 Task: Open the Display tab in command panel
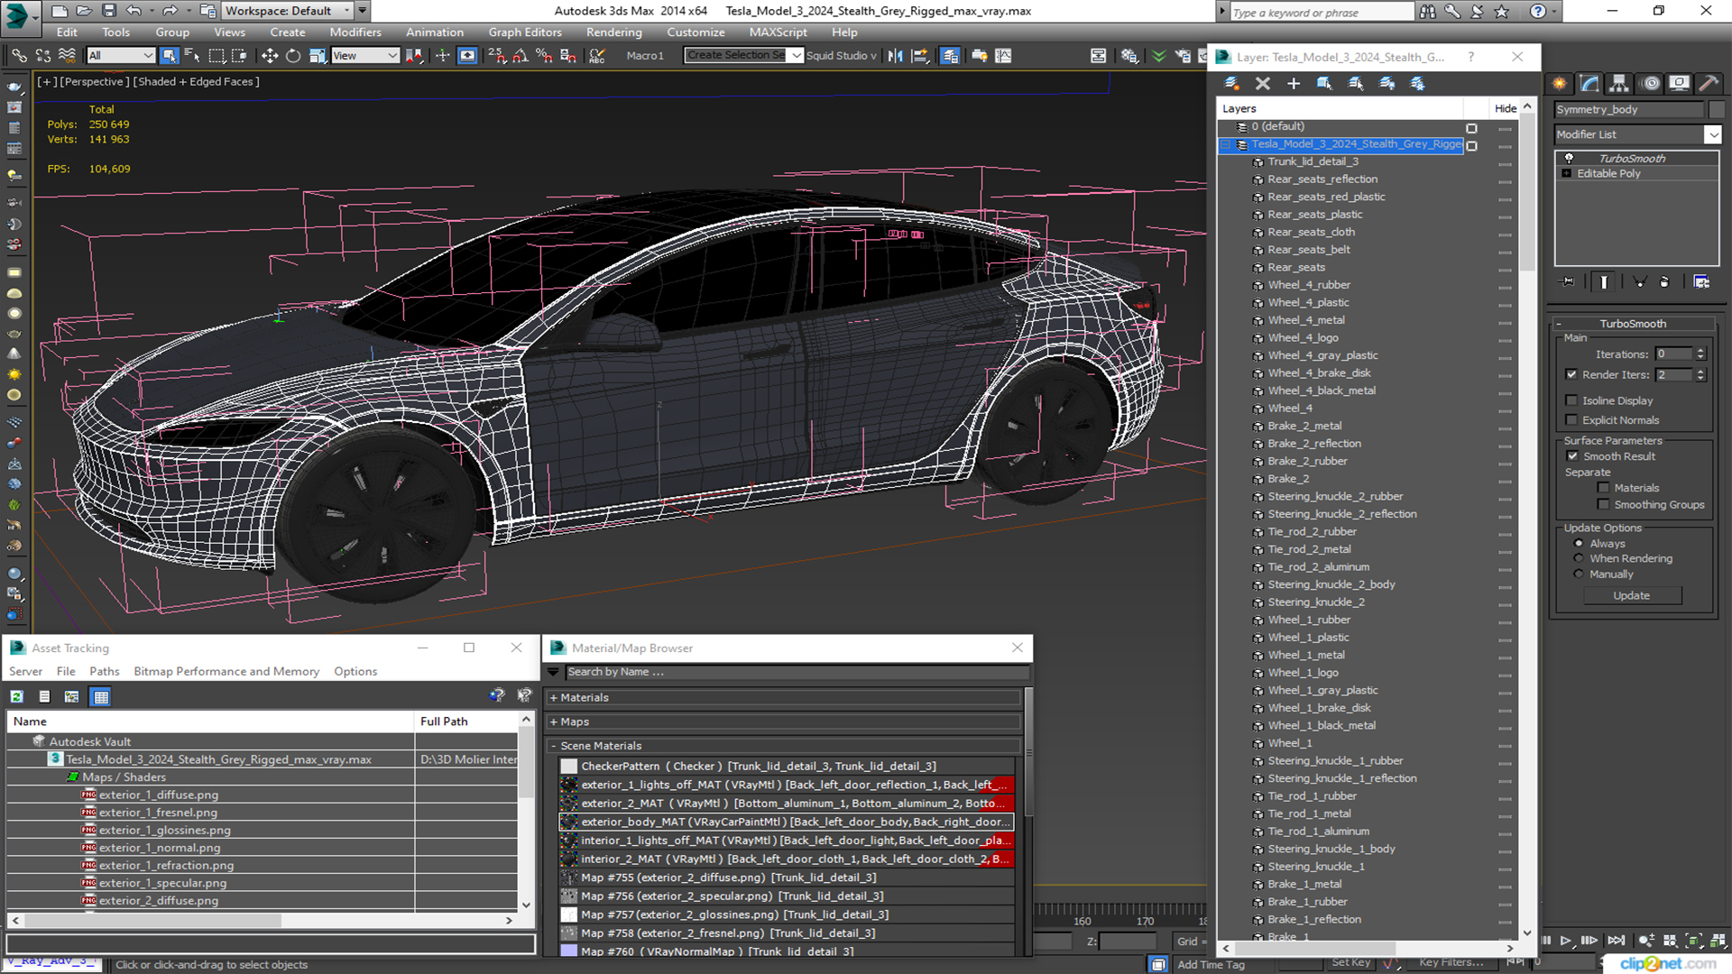point(1679,83)
